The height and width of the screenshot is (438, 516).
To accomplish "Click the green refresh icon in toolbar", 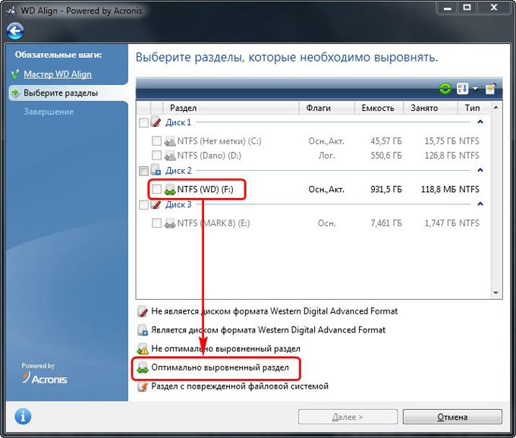I will 445,89.
